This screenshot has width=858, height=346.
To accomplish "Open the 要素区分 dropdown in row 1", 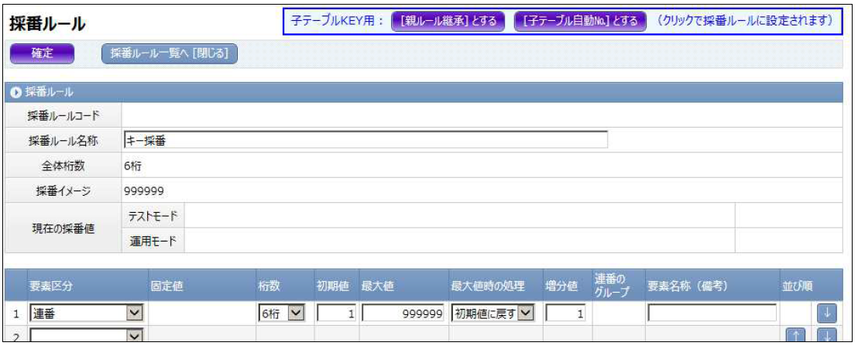I will (x=87, y=313).
